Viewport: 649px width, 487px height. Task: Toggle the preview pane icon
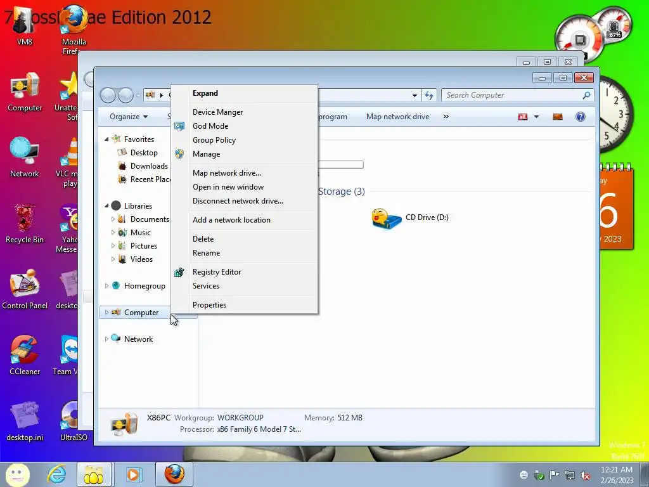pyautogui.click(x=558, y=117)
